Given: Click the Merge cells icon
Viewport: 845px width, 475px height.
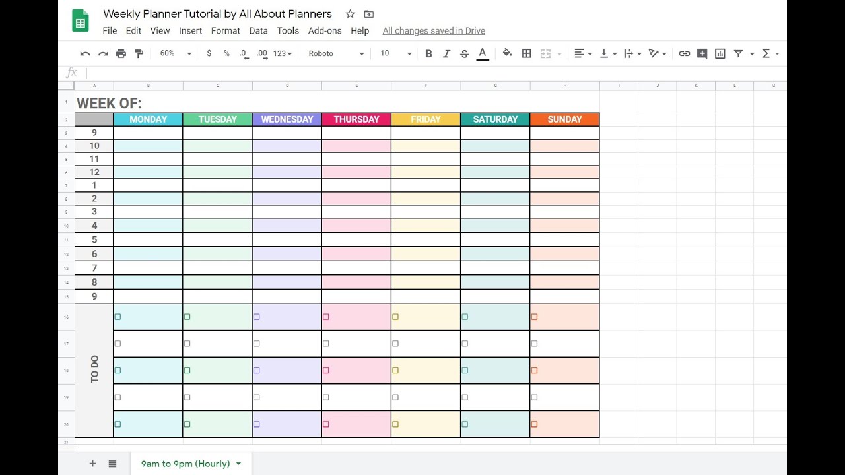Looking at the screenshot, I should [545, 53].
